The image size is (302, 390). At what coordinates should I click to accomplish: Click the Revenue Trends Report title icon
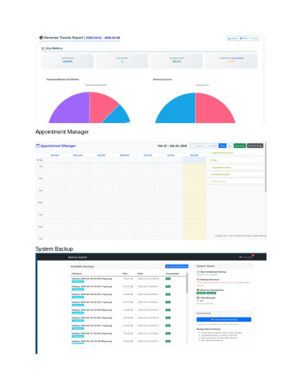pos(41,38)
